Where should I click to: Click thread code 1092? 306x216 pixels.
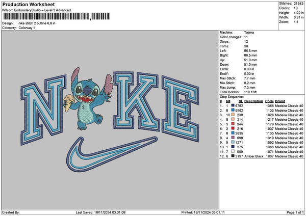[270, 143]
